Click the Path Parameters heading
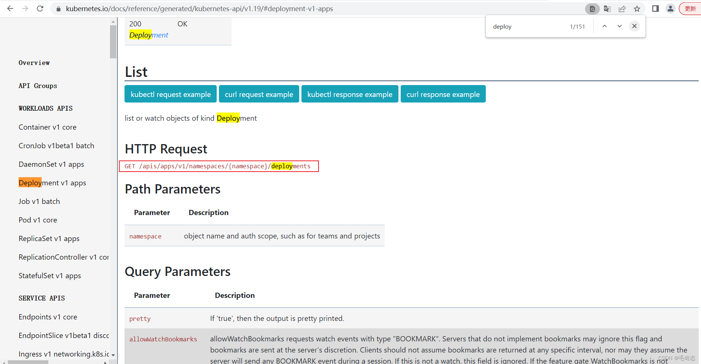Viewport: 701px width, 364px height. tap(172, 189)
